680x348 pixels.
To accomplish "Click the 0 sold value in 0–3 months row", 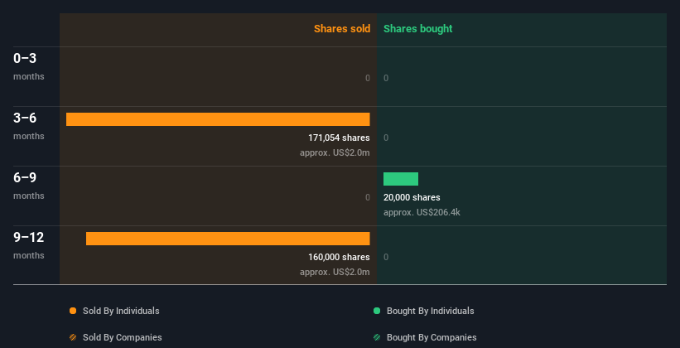I will coord(367,78).
